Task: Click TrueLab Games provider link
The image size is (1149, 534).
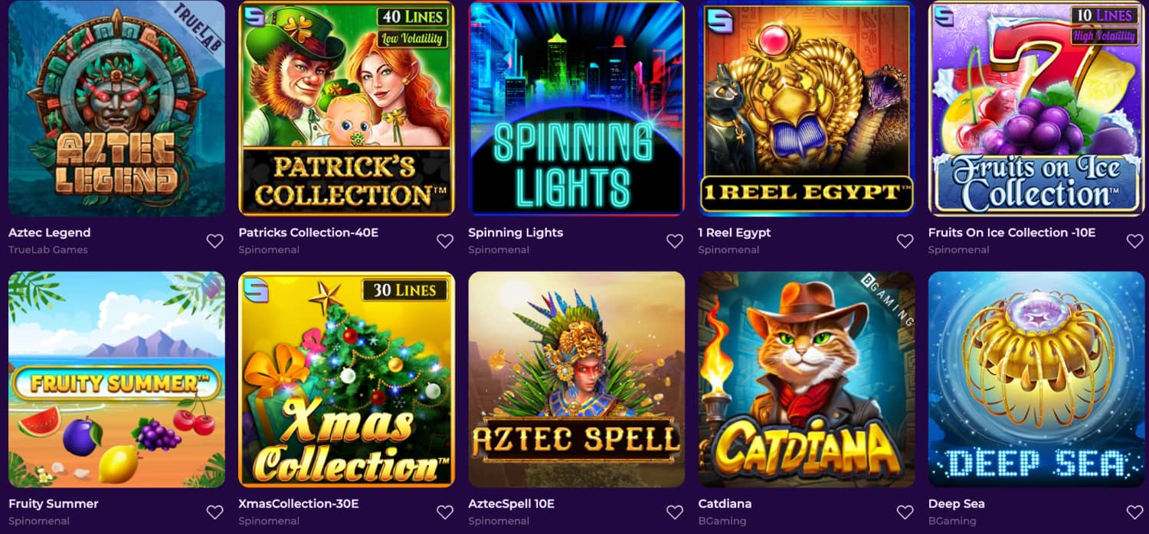Action: (x=48, y=249)
